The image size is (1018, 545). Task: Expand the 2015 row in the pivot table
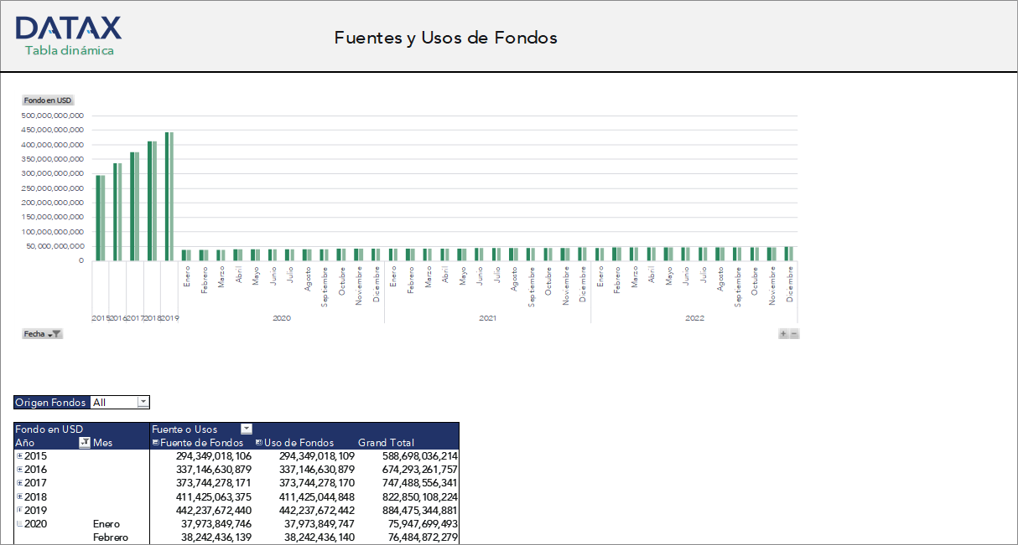pyautogui.click(x=18, y=455)
